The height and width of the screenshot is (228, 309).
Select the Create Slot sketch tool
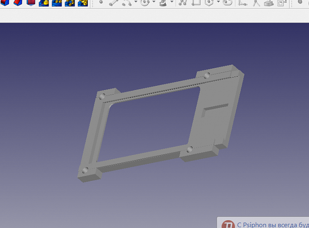(227, 2)
